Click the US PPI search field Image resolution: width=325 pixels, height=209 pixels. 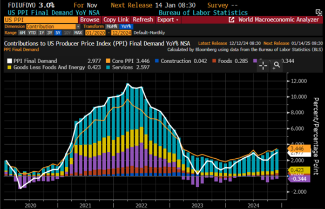point(41,20)
